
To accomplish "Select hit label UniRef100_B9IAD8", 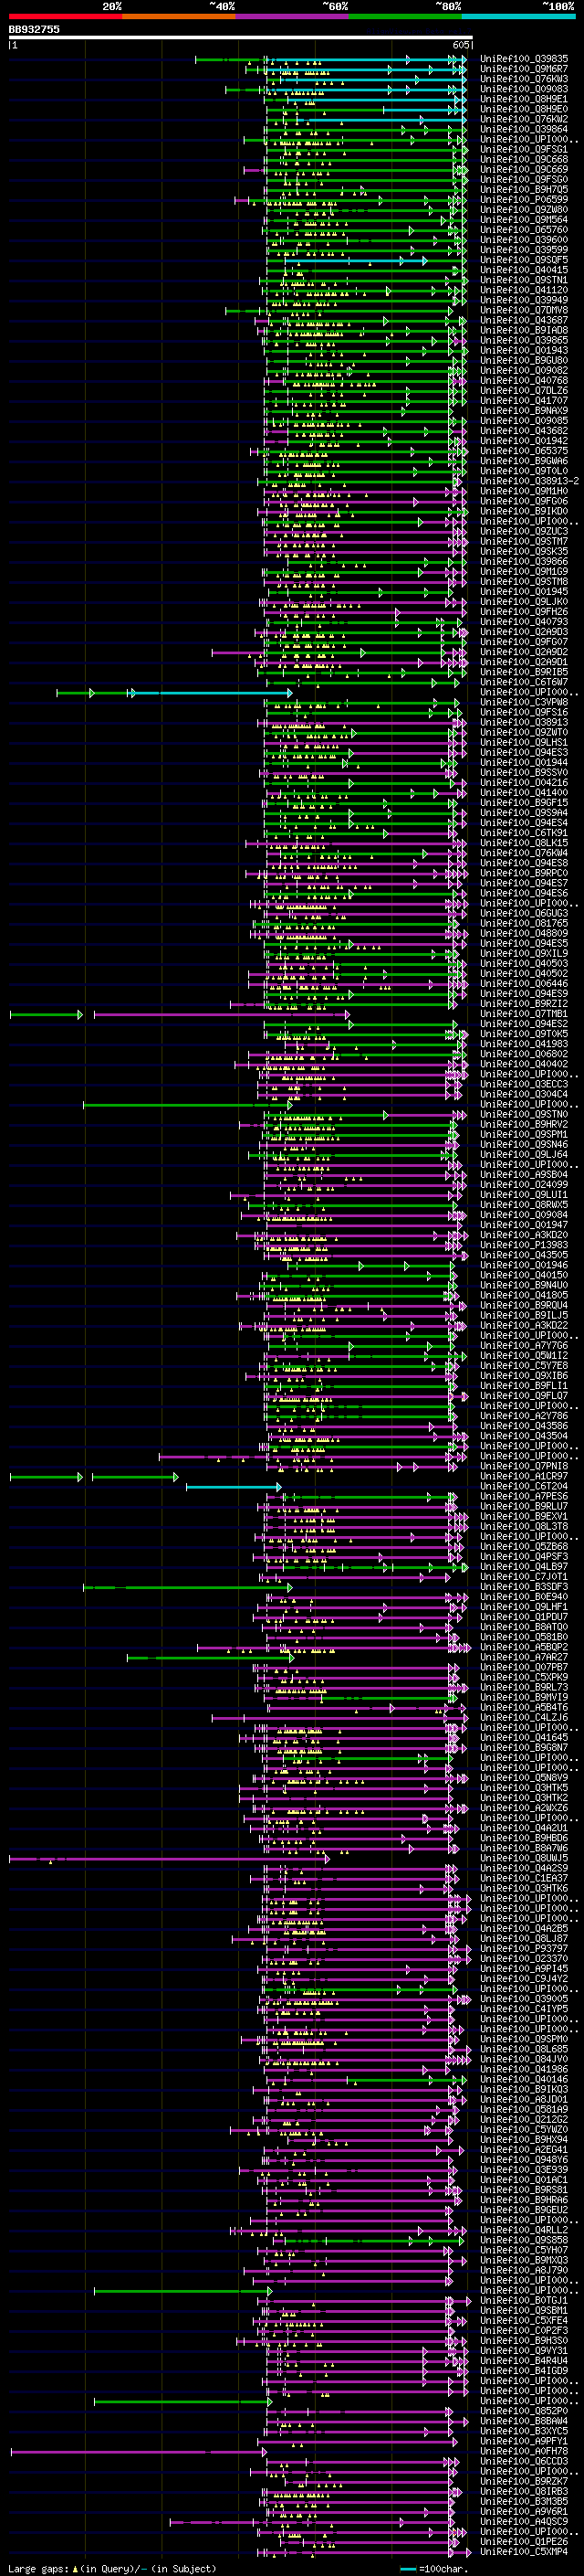I will point(524,330).
